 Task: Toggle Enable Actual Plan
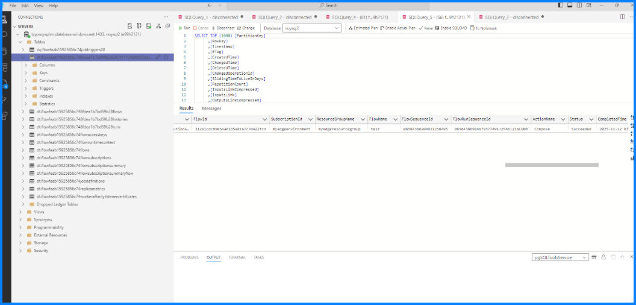[398, 28]
